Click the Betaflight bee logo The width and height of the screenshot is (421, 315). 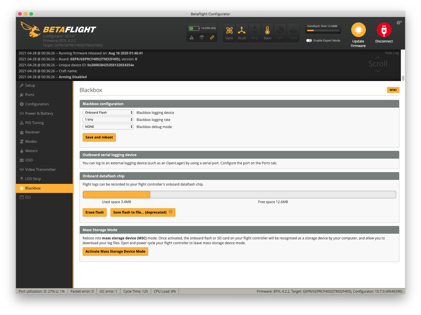pos(31,29)
